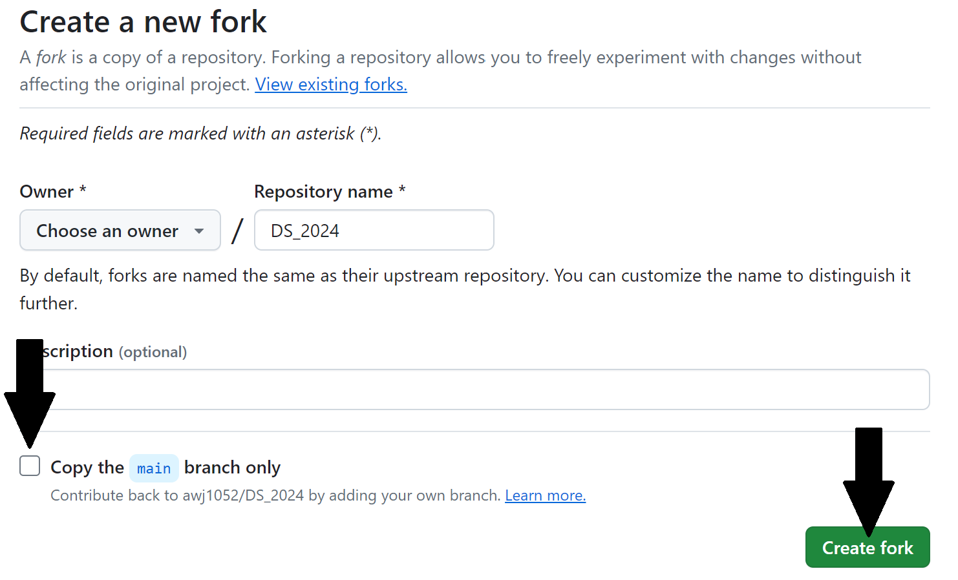This screenshot has height=580, width=958.
Task: Click the blue main branch badge
Action: 154,468
